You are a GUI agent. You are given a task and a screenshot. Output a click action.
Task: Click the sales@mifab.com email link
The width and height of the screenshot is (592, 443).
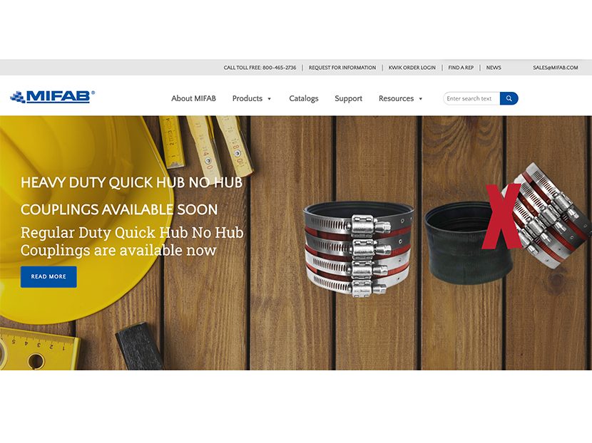click(x=556, y=68)
